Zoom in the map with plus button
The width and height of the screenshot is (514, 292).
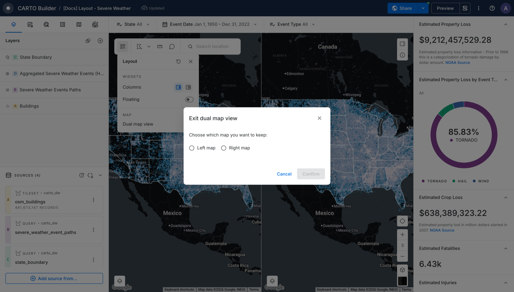click(x=402, y=235)
